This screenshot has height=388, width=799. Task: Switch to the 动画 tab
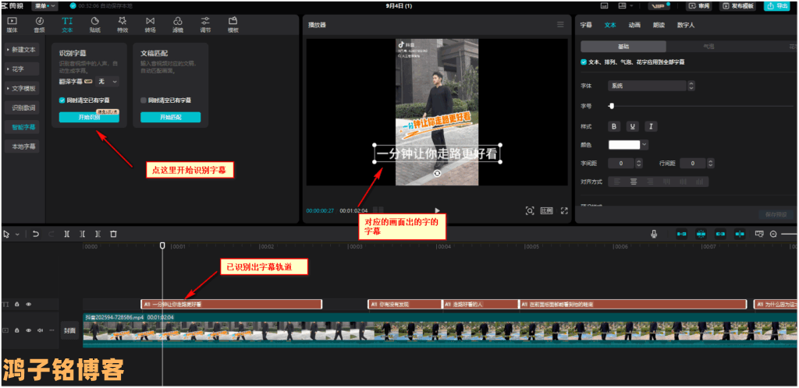click(634, 25)
